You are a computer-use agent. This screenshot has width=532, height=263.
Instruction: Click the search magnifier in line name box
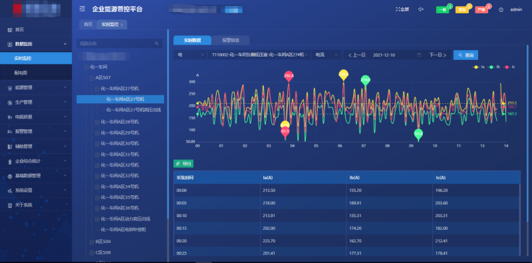(x=156, y=43)
